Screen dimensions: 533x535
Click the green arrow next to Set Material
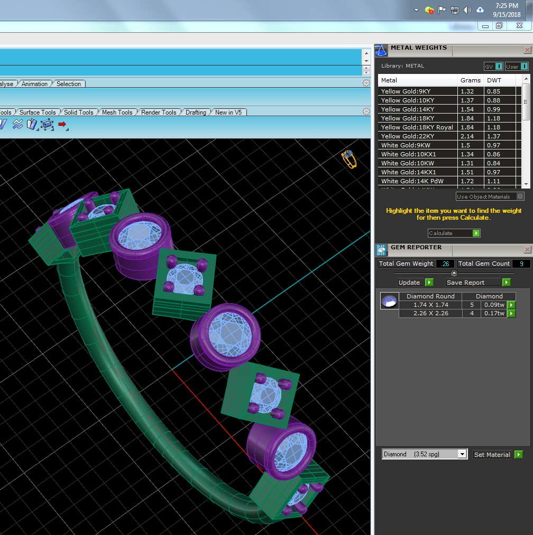tap(518, 455)
